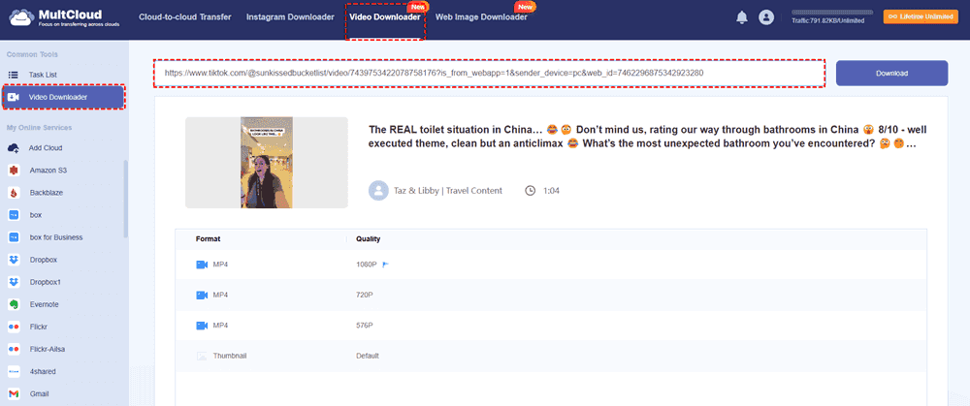Open the Cloud-to-cloud Transfer tab

185,17
